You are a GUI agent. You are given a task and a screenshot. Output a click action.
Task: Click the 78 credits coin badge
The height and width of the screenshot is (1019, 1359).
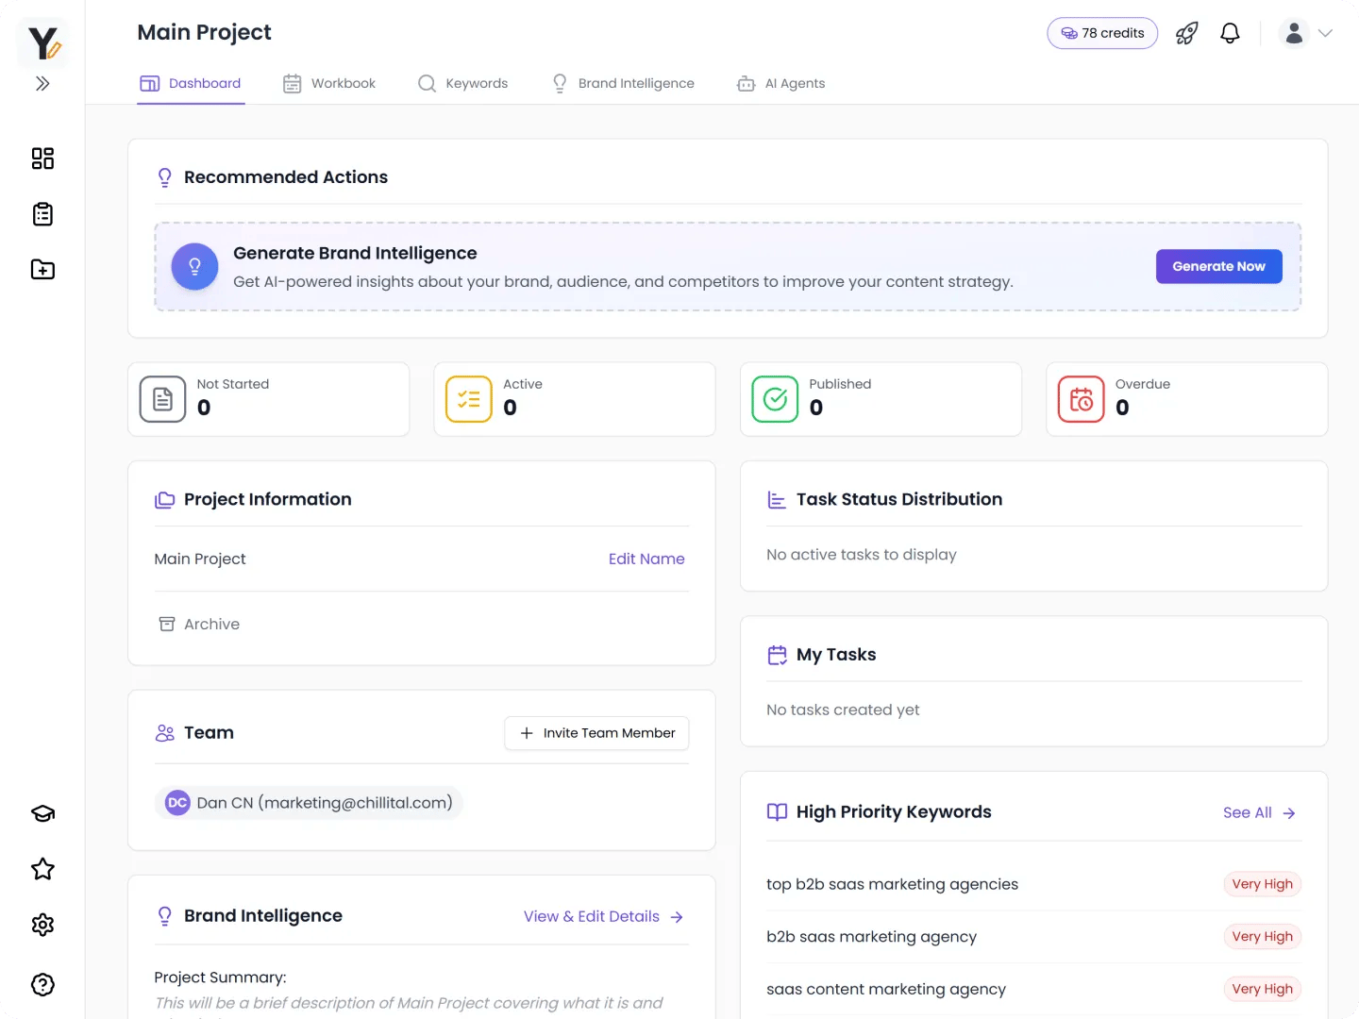[1102, 33]
